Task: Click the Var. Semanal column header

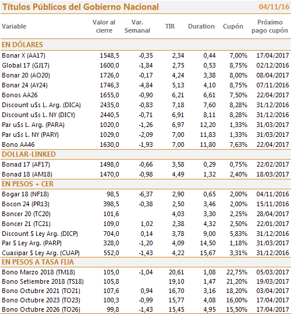Action: tap(137, 26)
